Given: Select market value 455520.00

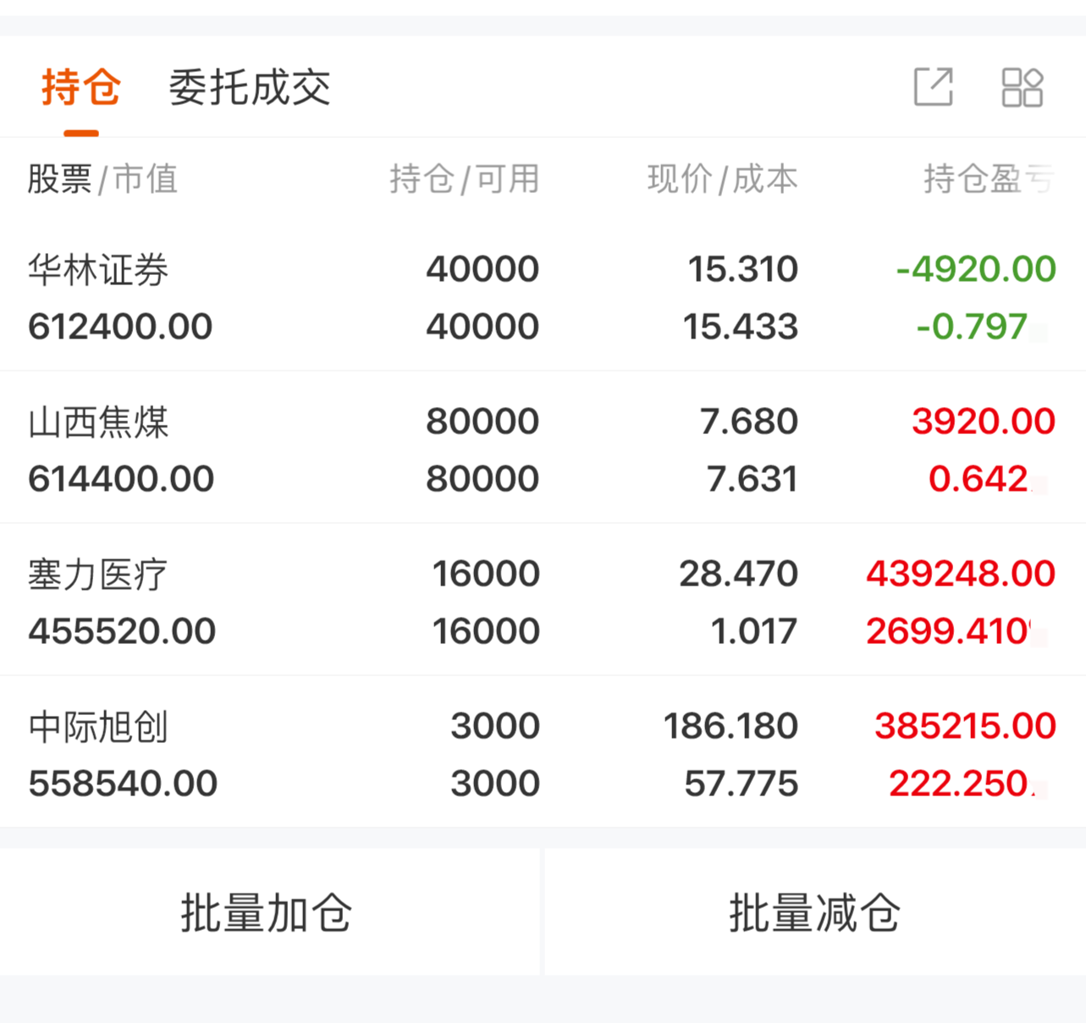Looking at the screenshot, I should click(x=122, y=631).
